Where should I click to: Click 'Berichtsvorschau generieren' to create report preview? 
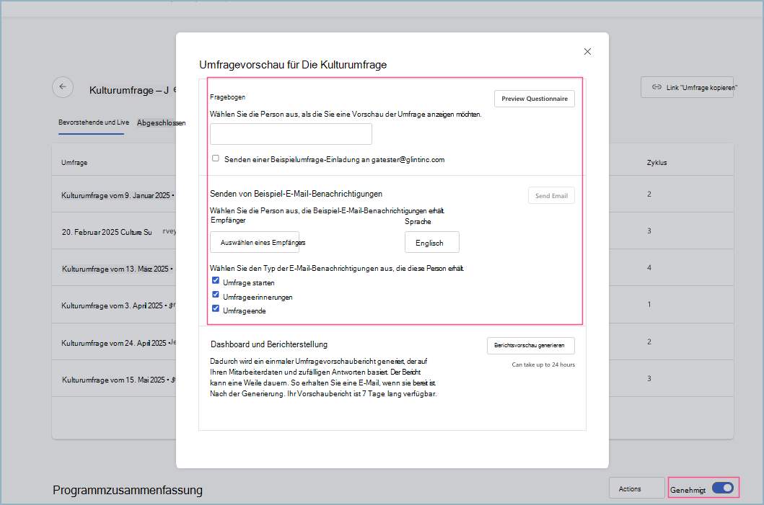pos(531,345)
